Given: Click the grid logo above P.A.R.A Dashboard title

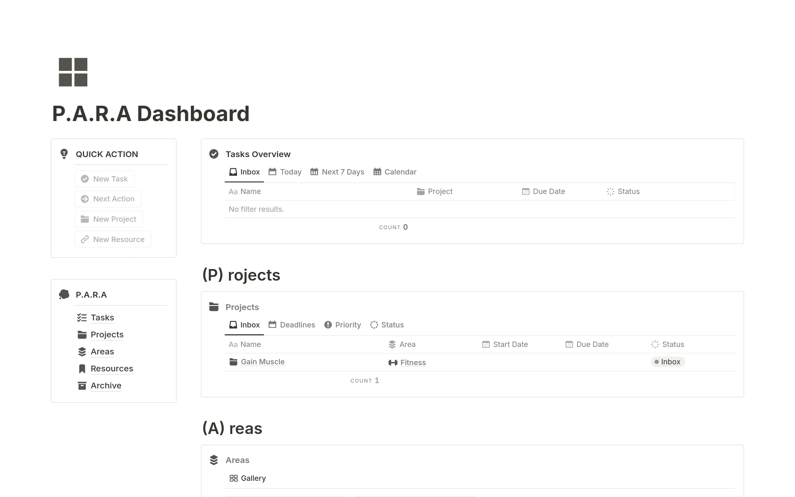Looking at the screenshot, I should pos(72,72).
